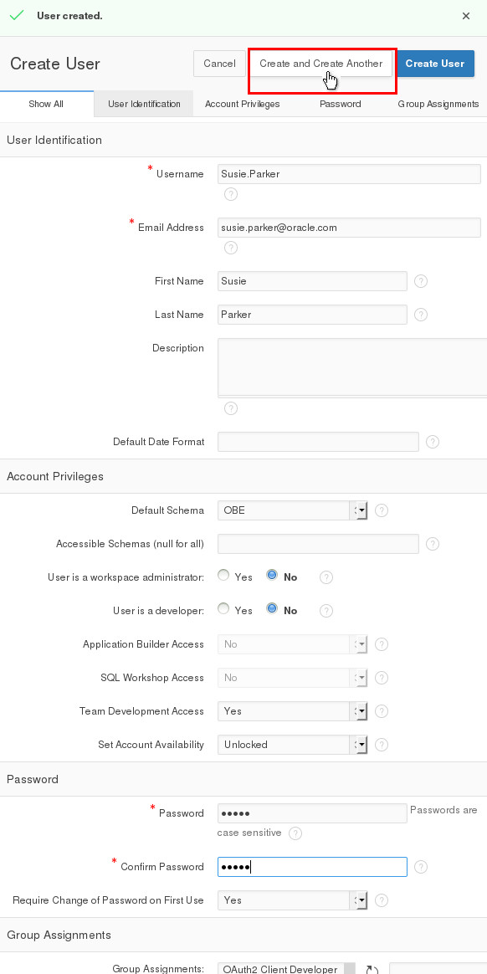
Task: Open help for Accessible Schemas setting
Action: (x=432, y=544)
